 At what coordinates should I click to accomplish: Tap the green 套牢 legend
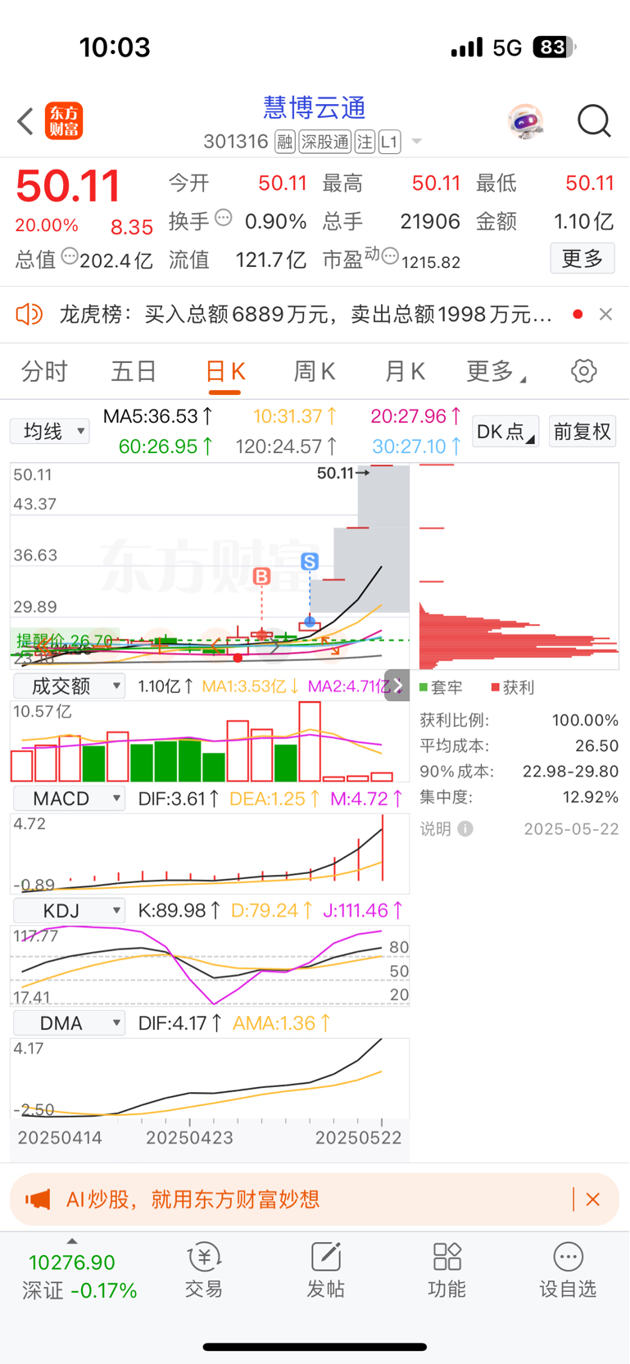441,687
